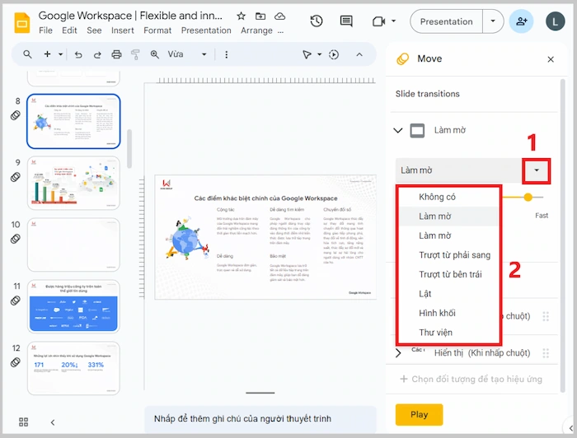Choose Trượt từ phải sang option
The height and width of the screenshot is (438, 577).
click(x=449, y=255)
